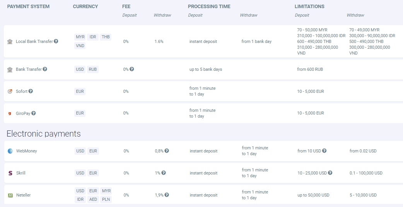
Task: Click the info icon next to Neteller 1,9% fee
Action: click(167, 195)
